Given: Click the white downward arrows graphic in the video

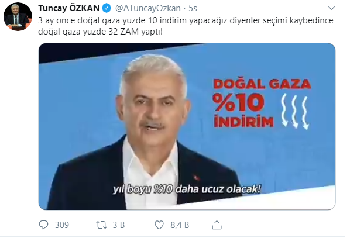Looking at the screenshot, I should click(294, 111).
